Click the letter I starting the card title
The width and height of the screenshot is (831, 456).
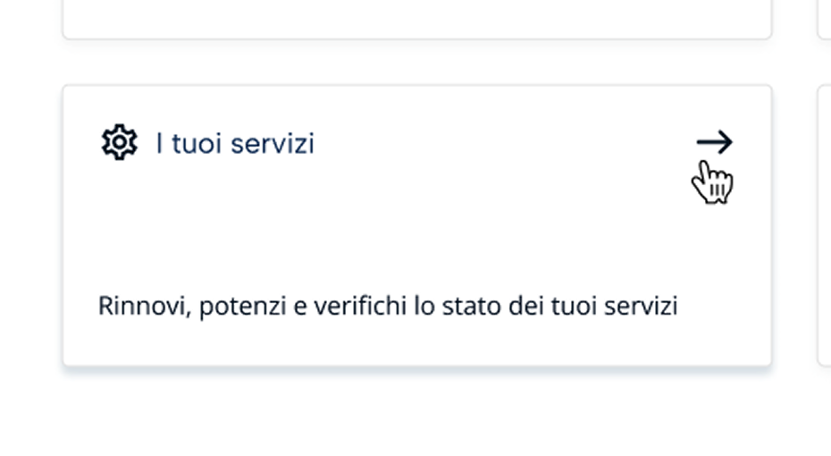[x=159, y=143]
